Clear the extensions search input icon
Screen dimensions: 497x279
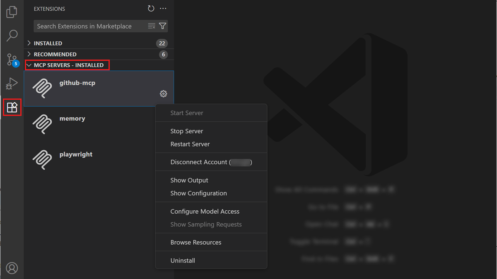coord(151,26)
